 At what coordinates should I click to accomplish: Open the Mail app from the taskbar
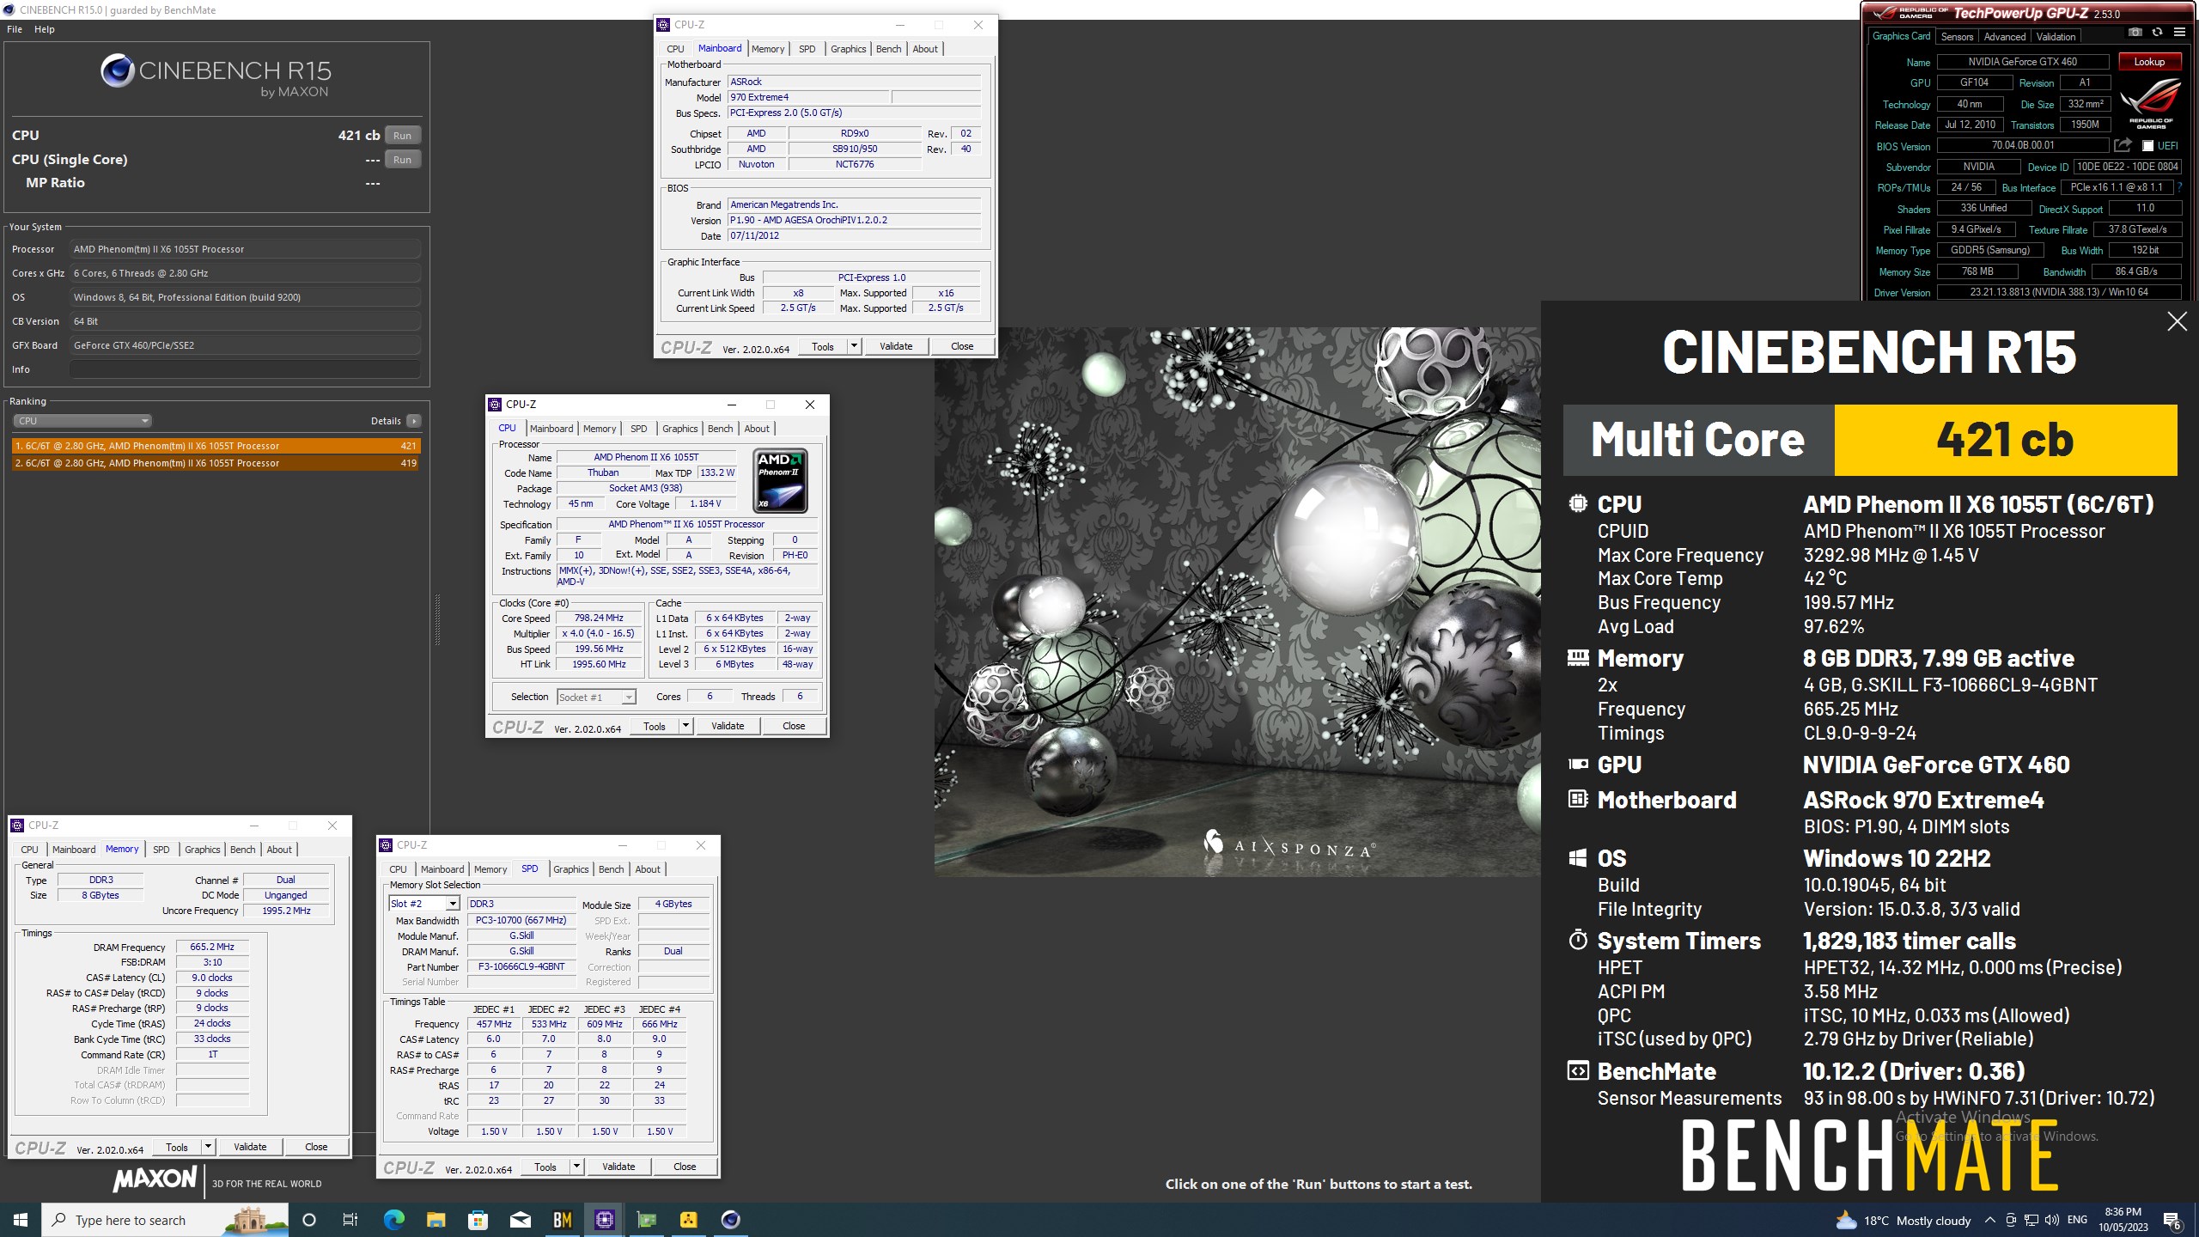pos(520,1220)
